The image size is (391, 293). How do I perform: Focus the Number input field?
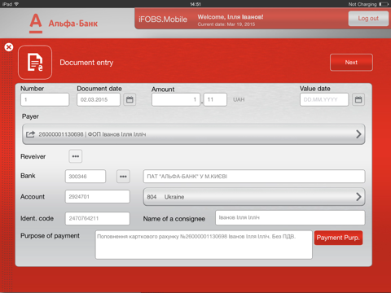click(45, 99)
